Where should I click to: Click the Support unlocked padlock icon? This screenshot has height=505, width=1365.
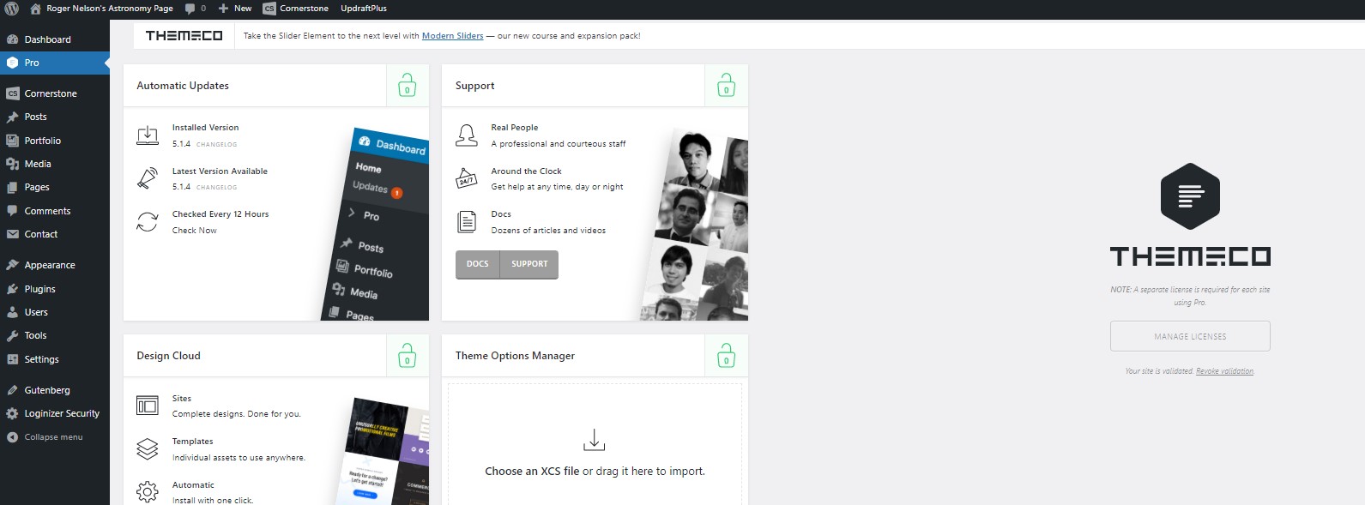point(727,86)
